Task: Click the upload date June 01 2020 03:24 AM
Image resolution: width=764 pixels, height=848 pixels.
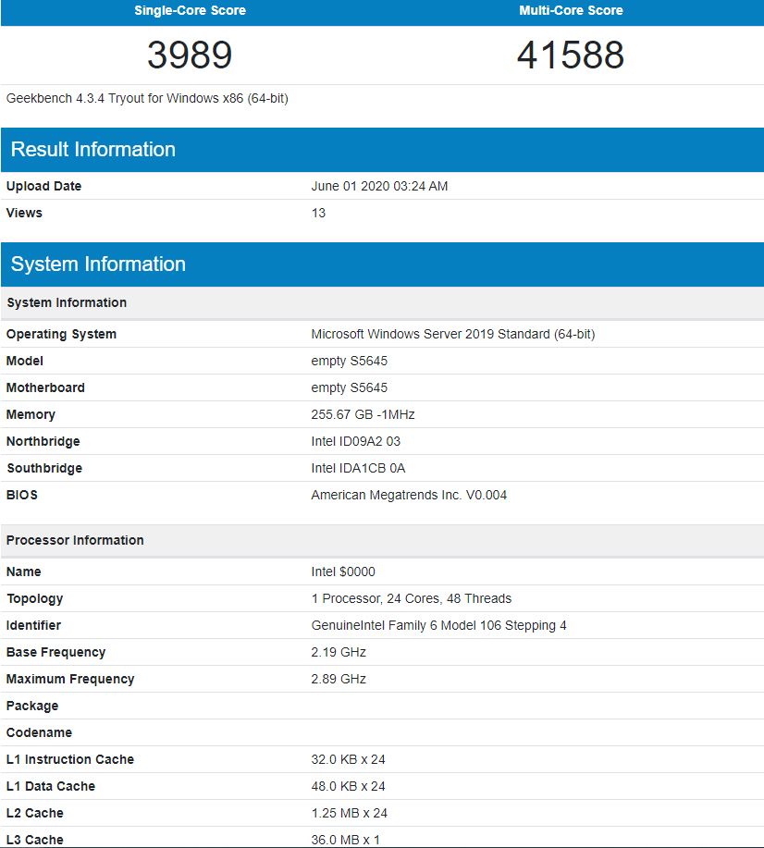Action: tap(379, 186)
